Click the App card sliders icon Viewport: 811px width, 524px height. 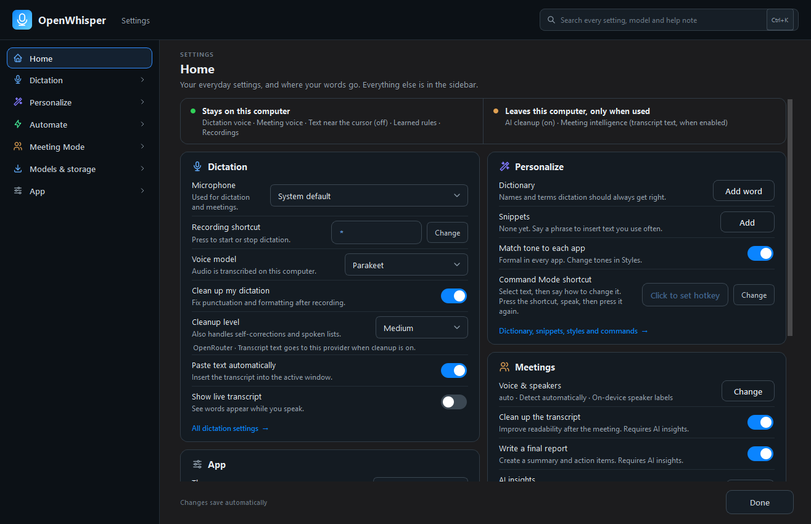197,464
